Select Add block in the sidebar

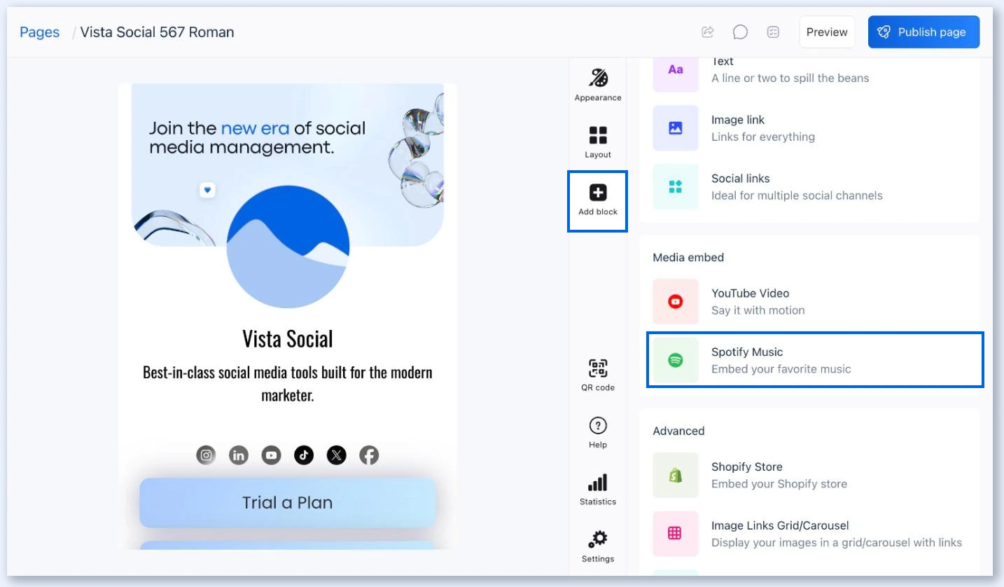point(598,200)
